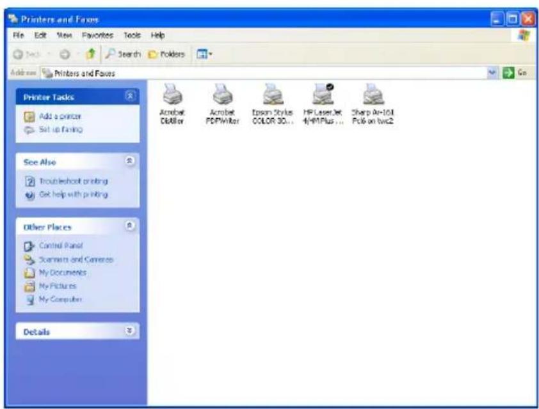539x409 pixels.
Task: Click the Set up faxing link
Action: coord(61,129)
